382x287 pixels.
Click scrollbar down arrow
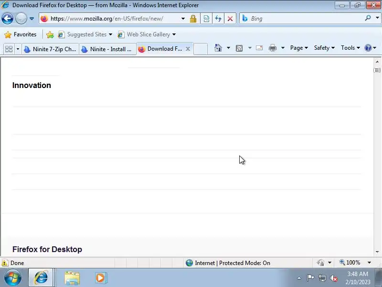point(377,252)
